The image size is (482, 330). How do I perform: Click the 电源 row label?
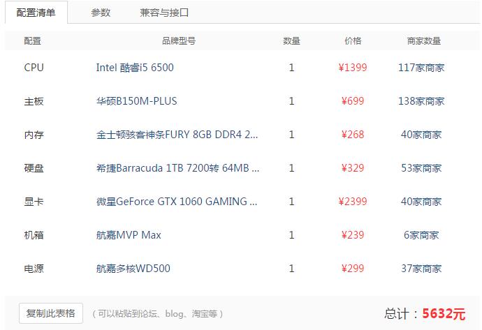(34, 269)
